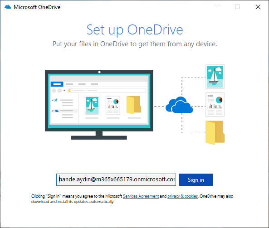Click the chart document inside the monitor
This screenshot has width=269, height=228.
tap(113, 105)
